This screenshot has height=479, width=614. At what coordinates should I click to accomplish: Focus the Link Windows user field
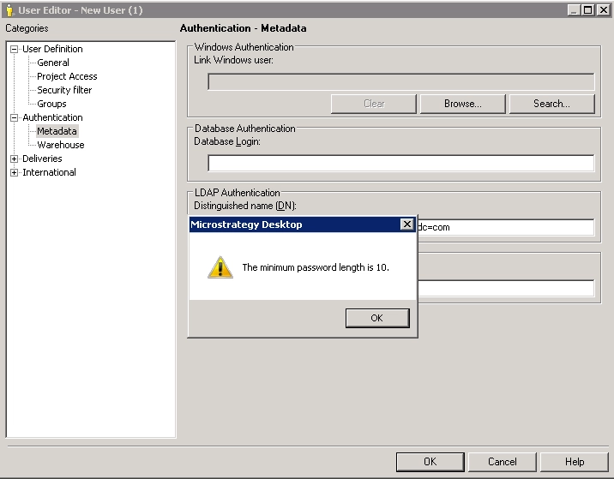point(401,81)
